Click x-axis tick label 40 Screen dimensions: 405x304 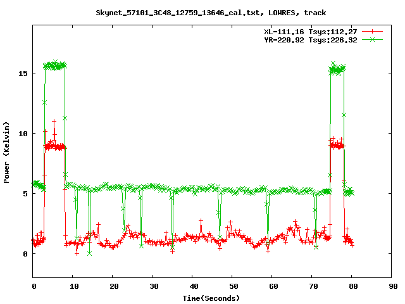[x=194, y=286]
